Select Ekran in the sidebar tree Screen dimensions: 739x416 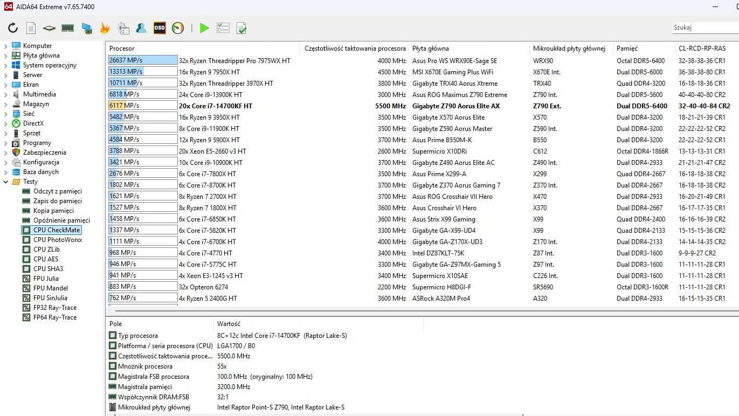[31, 85]
